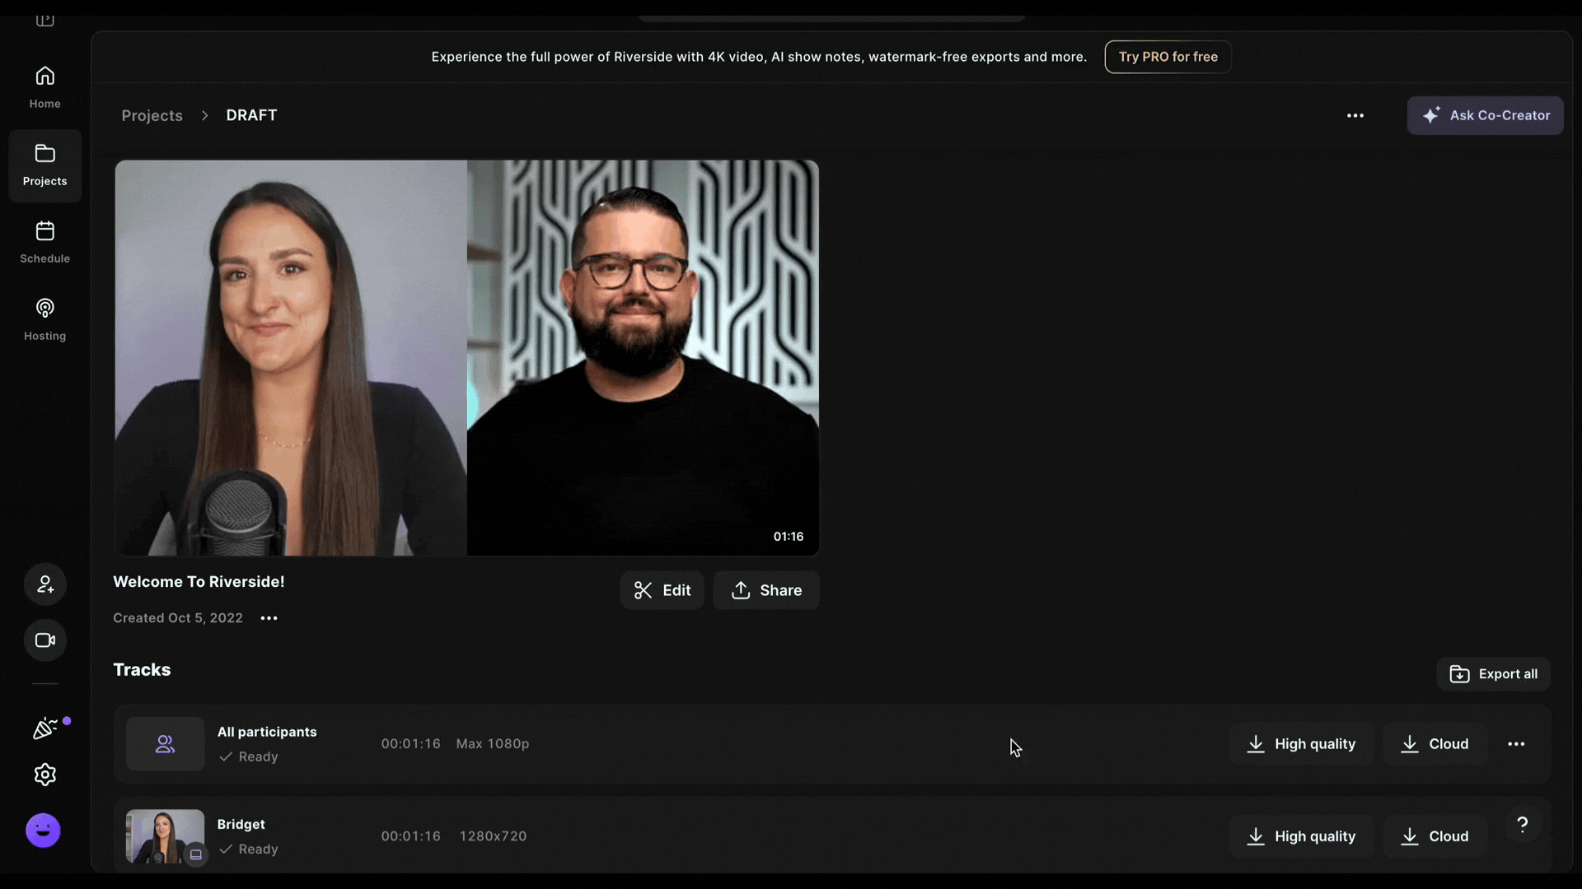Download Bridget's track in High quality
Image resolution: width=1582 pixels, height=889 pixels.
[x=1301, y=836]
